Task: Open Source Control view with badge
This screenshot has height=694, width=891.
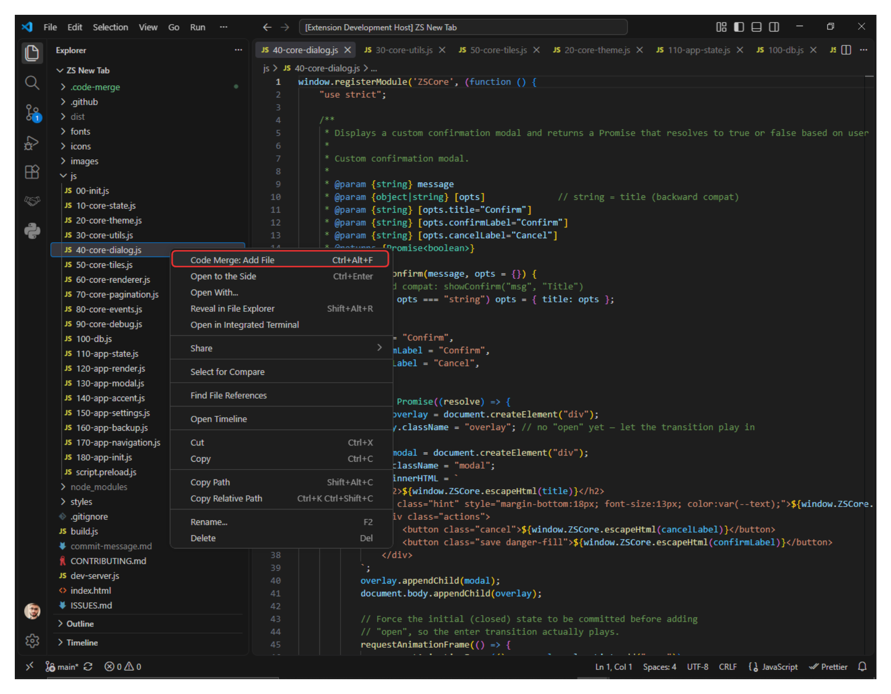Action: point(32,113)
